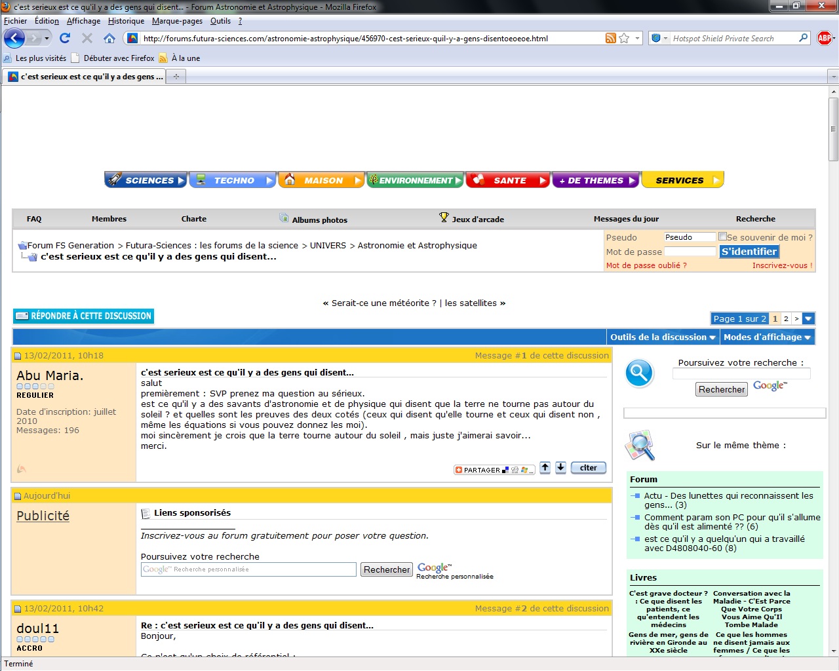Open the Affichage menu
Screen dimensions: 839x671
pos(84,21)
